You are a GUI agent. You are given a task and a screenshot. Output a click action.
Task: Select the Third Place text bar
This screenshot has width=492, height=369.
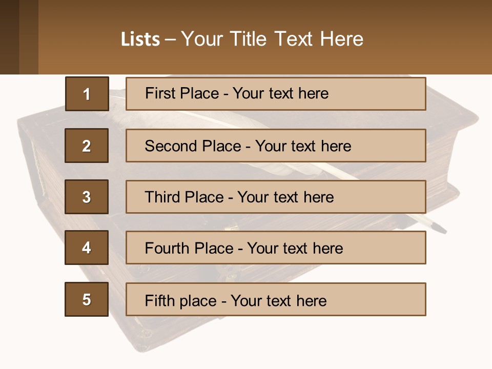[276, 197]
